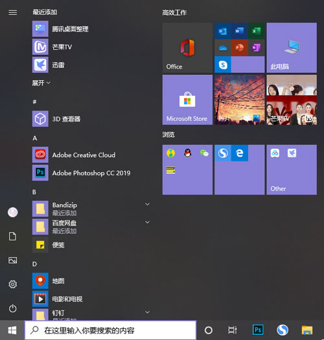
Task: Open Pictures from the Start sidebar
Action: 12,260
